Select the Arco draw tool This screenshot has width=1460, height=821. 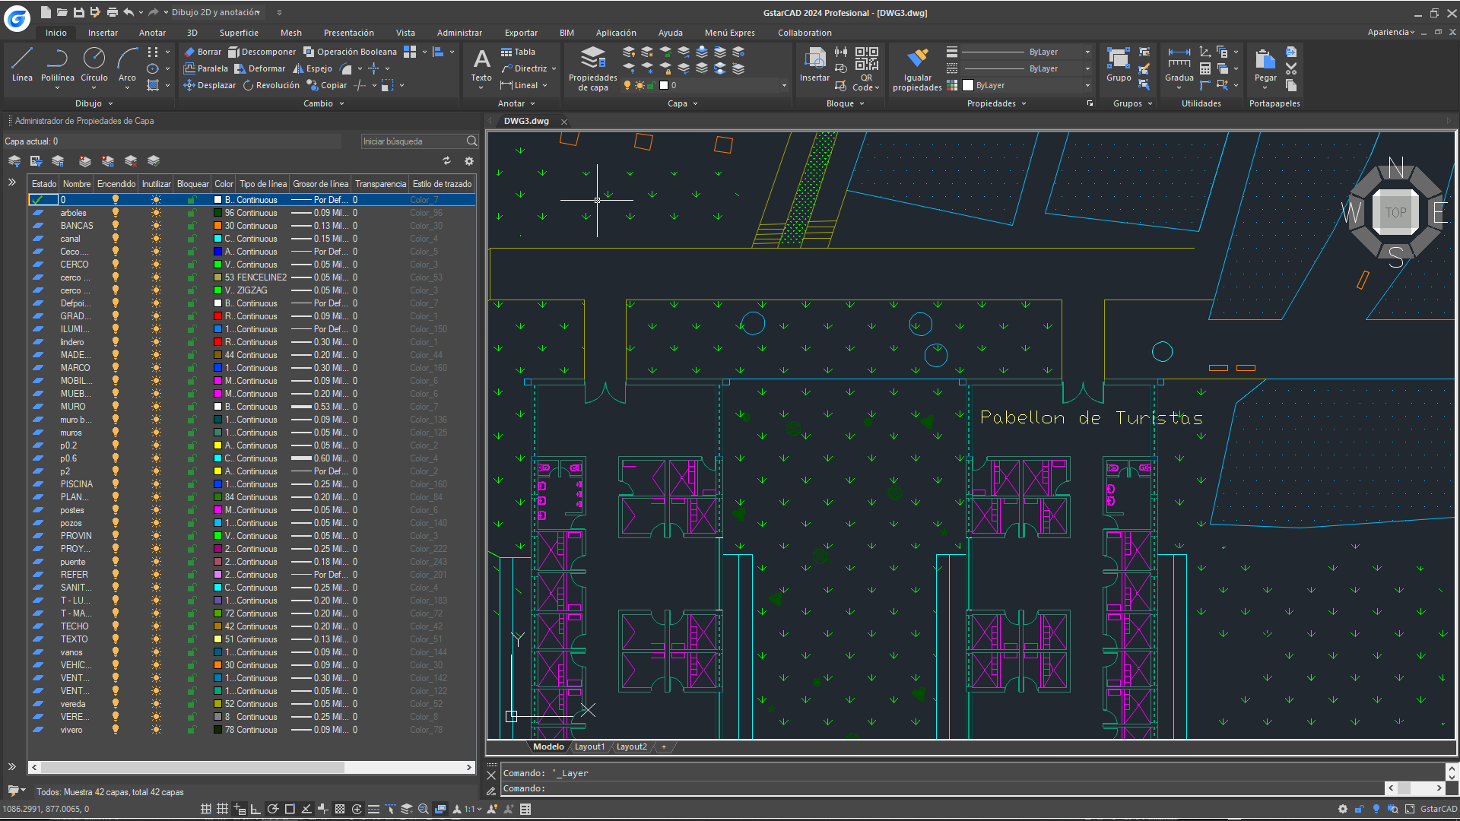pyautogui.click(x=127, y=64)
